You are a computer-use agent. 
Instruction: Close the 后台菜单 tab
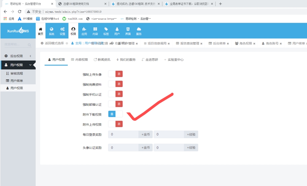tap(228, 44)
